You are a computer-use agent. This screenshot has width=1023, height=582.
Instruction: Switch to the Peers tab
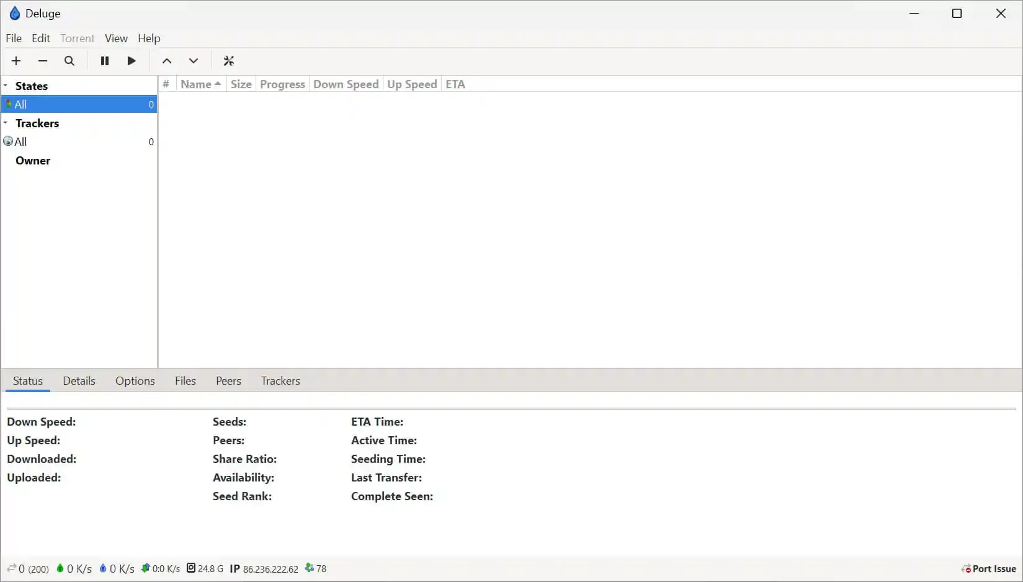click(x=228, y=380)
